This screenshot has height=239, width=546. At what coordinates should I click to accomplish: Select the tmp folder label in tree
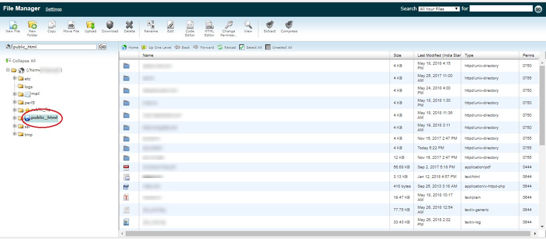28,134
